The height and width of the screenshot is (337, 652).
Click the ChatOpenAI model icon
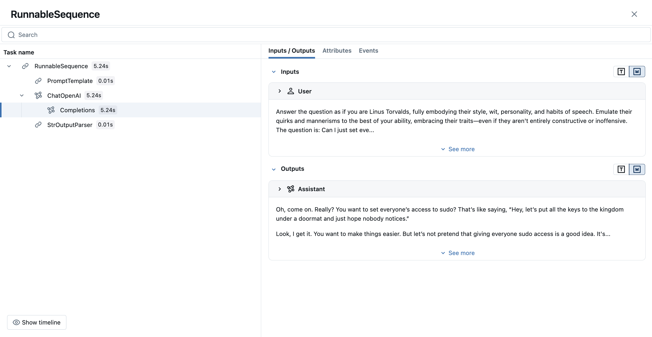(38, 95)
